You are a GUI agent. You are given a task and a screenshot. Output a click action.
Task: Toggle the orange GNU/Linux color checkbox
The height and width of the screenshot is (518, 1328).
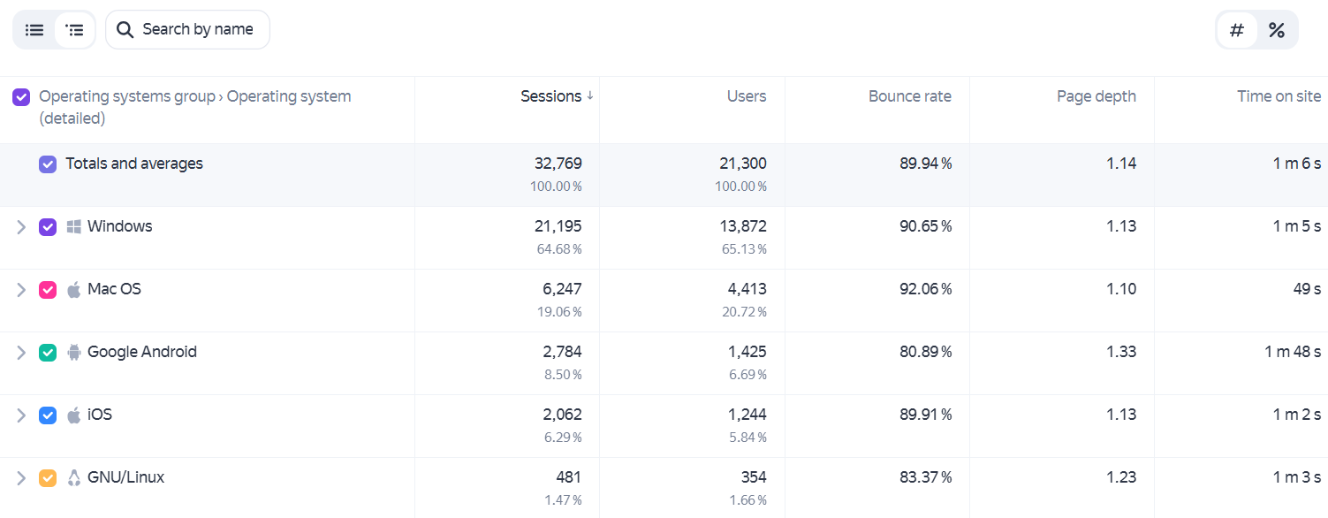(48, 478)
